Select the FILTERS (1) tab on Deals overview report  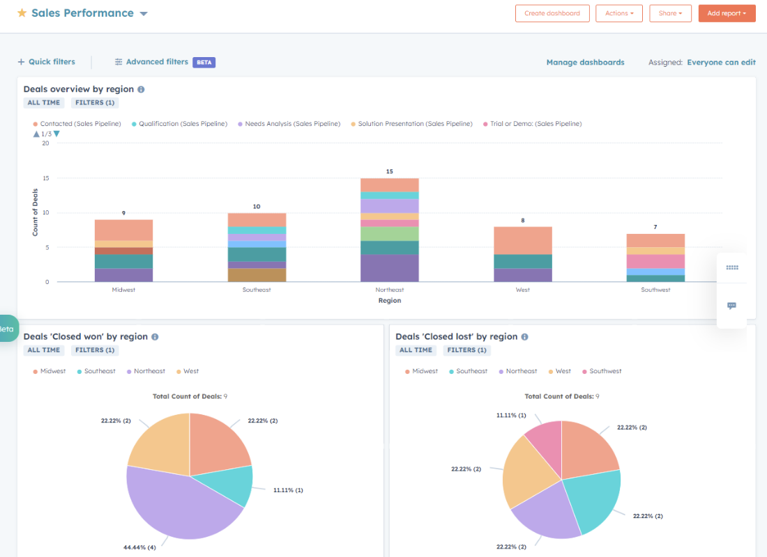pos(94,102)
